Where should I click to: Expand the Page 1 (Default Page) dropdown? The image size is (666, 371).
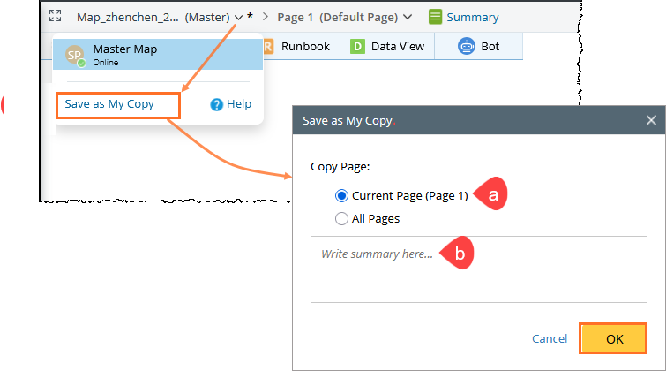(408, 17)
